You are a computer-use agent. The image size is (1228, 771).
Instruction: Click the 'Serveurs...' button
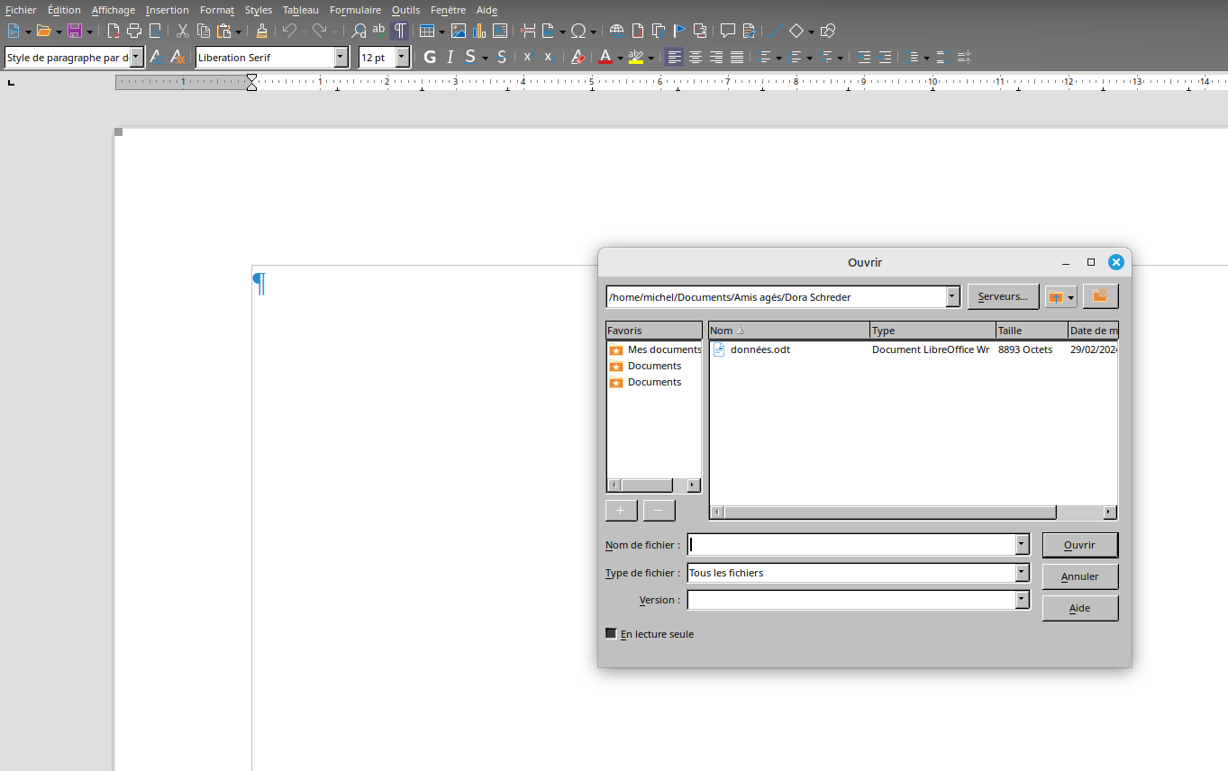coord(1002,296)
